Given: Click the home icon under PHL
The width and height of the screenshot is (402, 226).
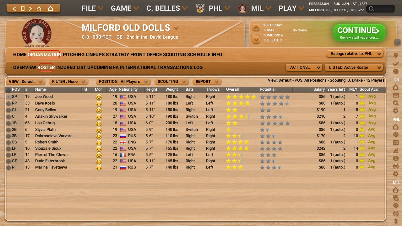Looking at the screenshot, I should [x=396, y=127].
